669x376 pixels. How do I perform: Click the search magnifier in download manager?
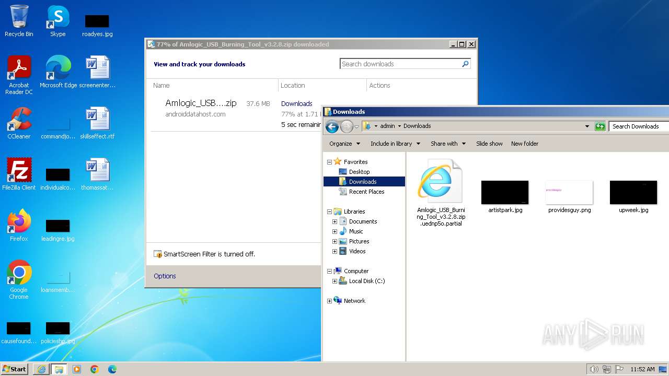[465, 64]
